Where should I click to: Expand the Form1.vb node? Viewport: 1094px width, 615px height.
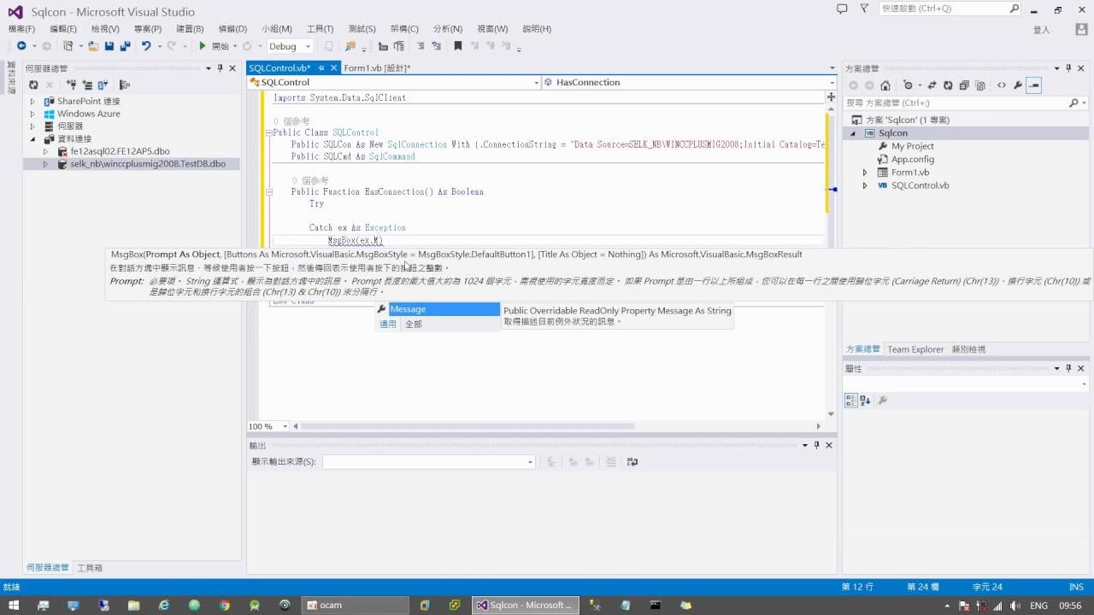[x=865, y=173]
